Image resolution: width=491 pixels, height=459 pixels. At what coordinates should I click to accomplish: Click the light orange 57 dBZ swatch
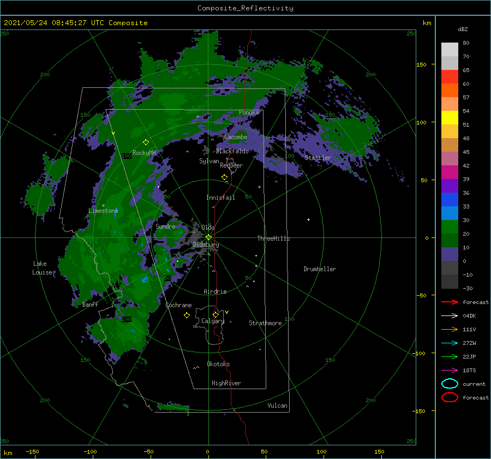coord(450,104)
